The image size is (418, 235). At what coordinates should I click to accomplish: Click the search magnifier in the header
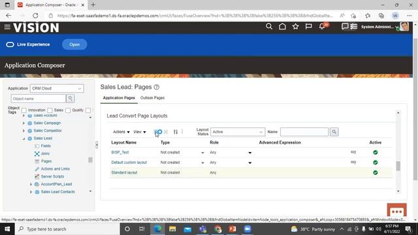click(x=269, y=26)
